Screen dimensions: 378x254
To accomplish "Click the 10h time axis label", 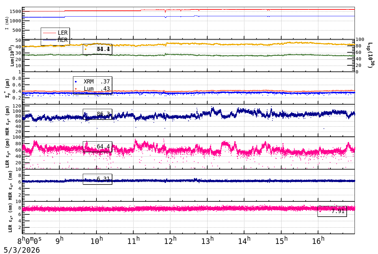I will pos(96,240).
